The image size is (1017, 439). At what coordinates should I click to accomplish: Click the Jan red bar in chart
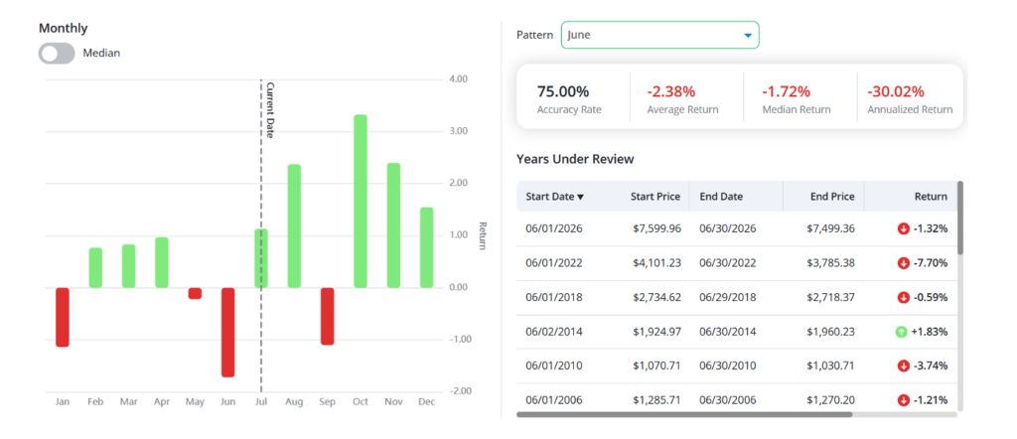coord(63,317)
